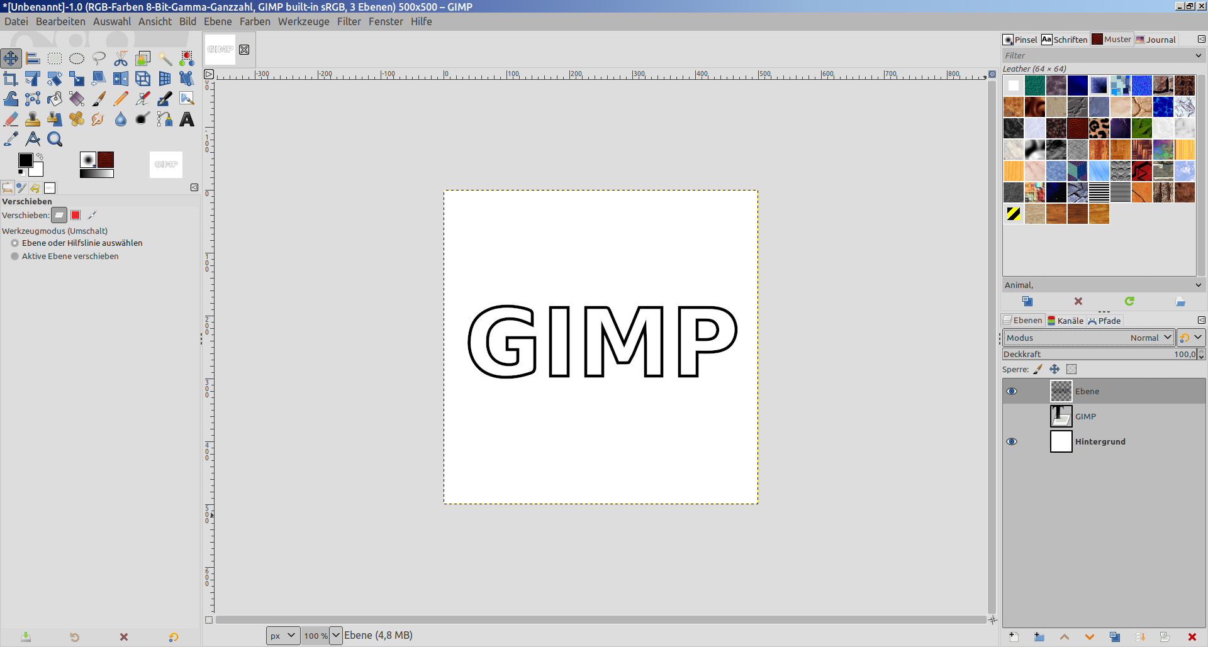The width and height of the screenshot is (1208, 647).
Task: Select the Move tool in the toolbox
Action: [x=11, y=58]
